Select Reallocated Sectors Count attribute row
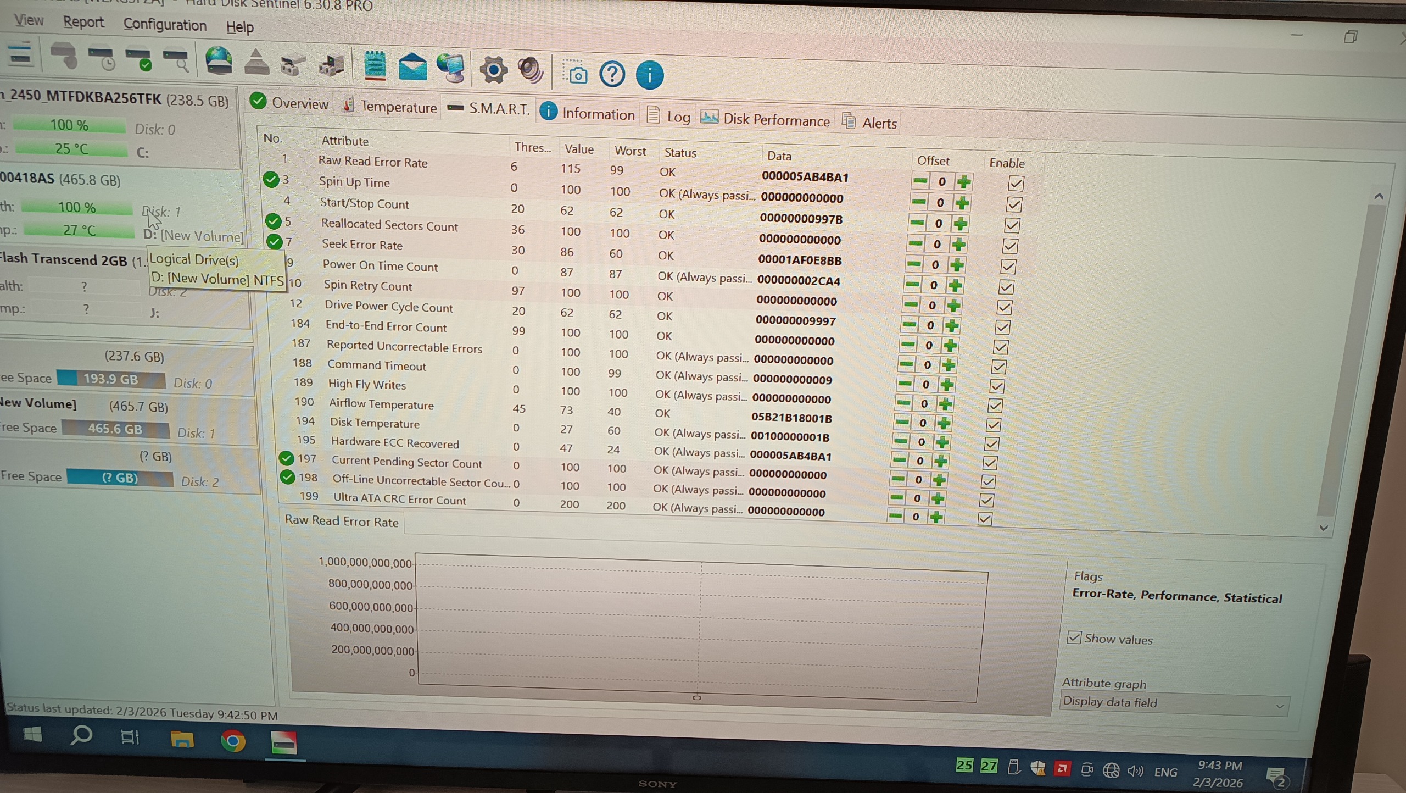Viewport: 1406px width, 793px height. tap(389, 225)
